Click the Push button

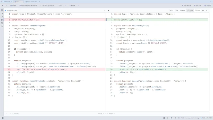(72, 6)
